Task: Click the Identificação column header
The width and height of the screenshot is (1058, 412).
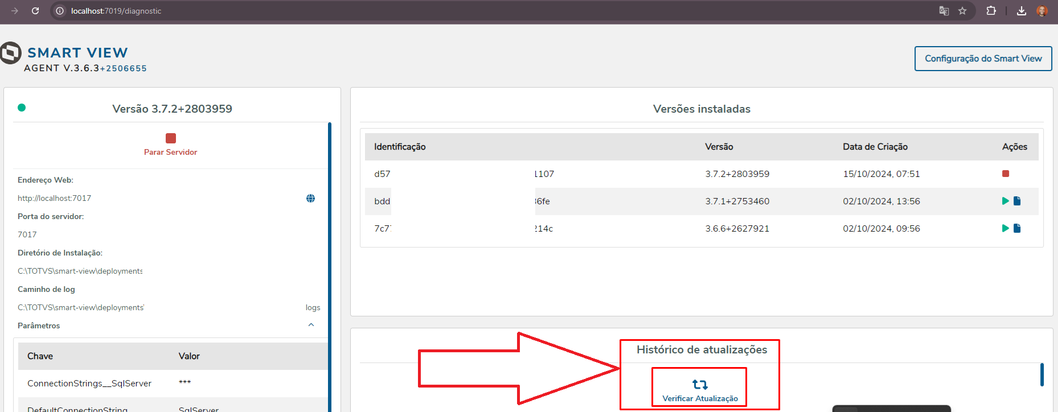Action: (400, 147)
